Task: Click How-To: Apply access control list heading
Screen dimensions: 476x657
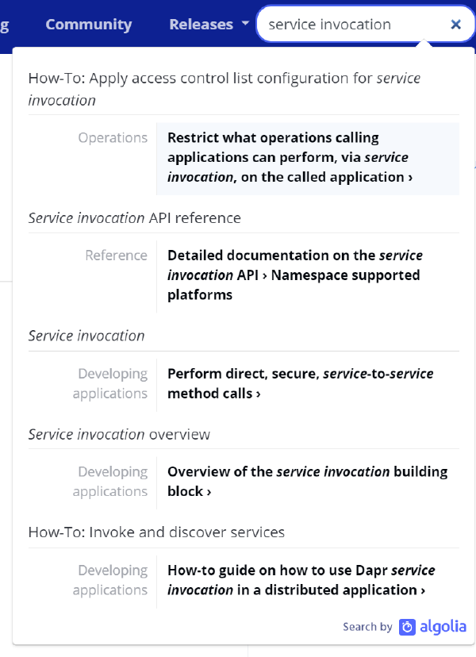Action: point(225,89)
